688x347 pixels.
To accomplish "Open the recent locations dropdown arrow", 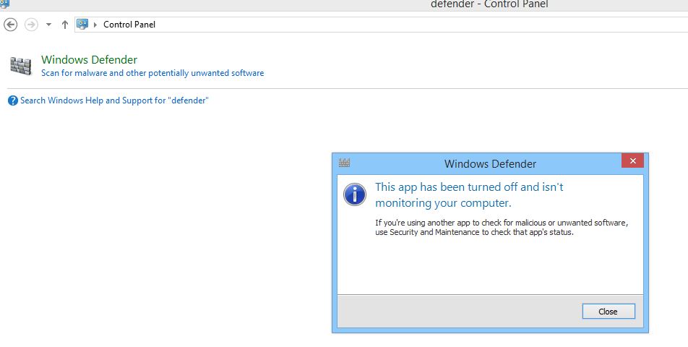I will [48, 25].
